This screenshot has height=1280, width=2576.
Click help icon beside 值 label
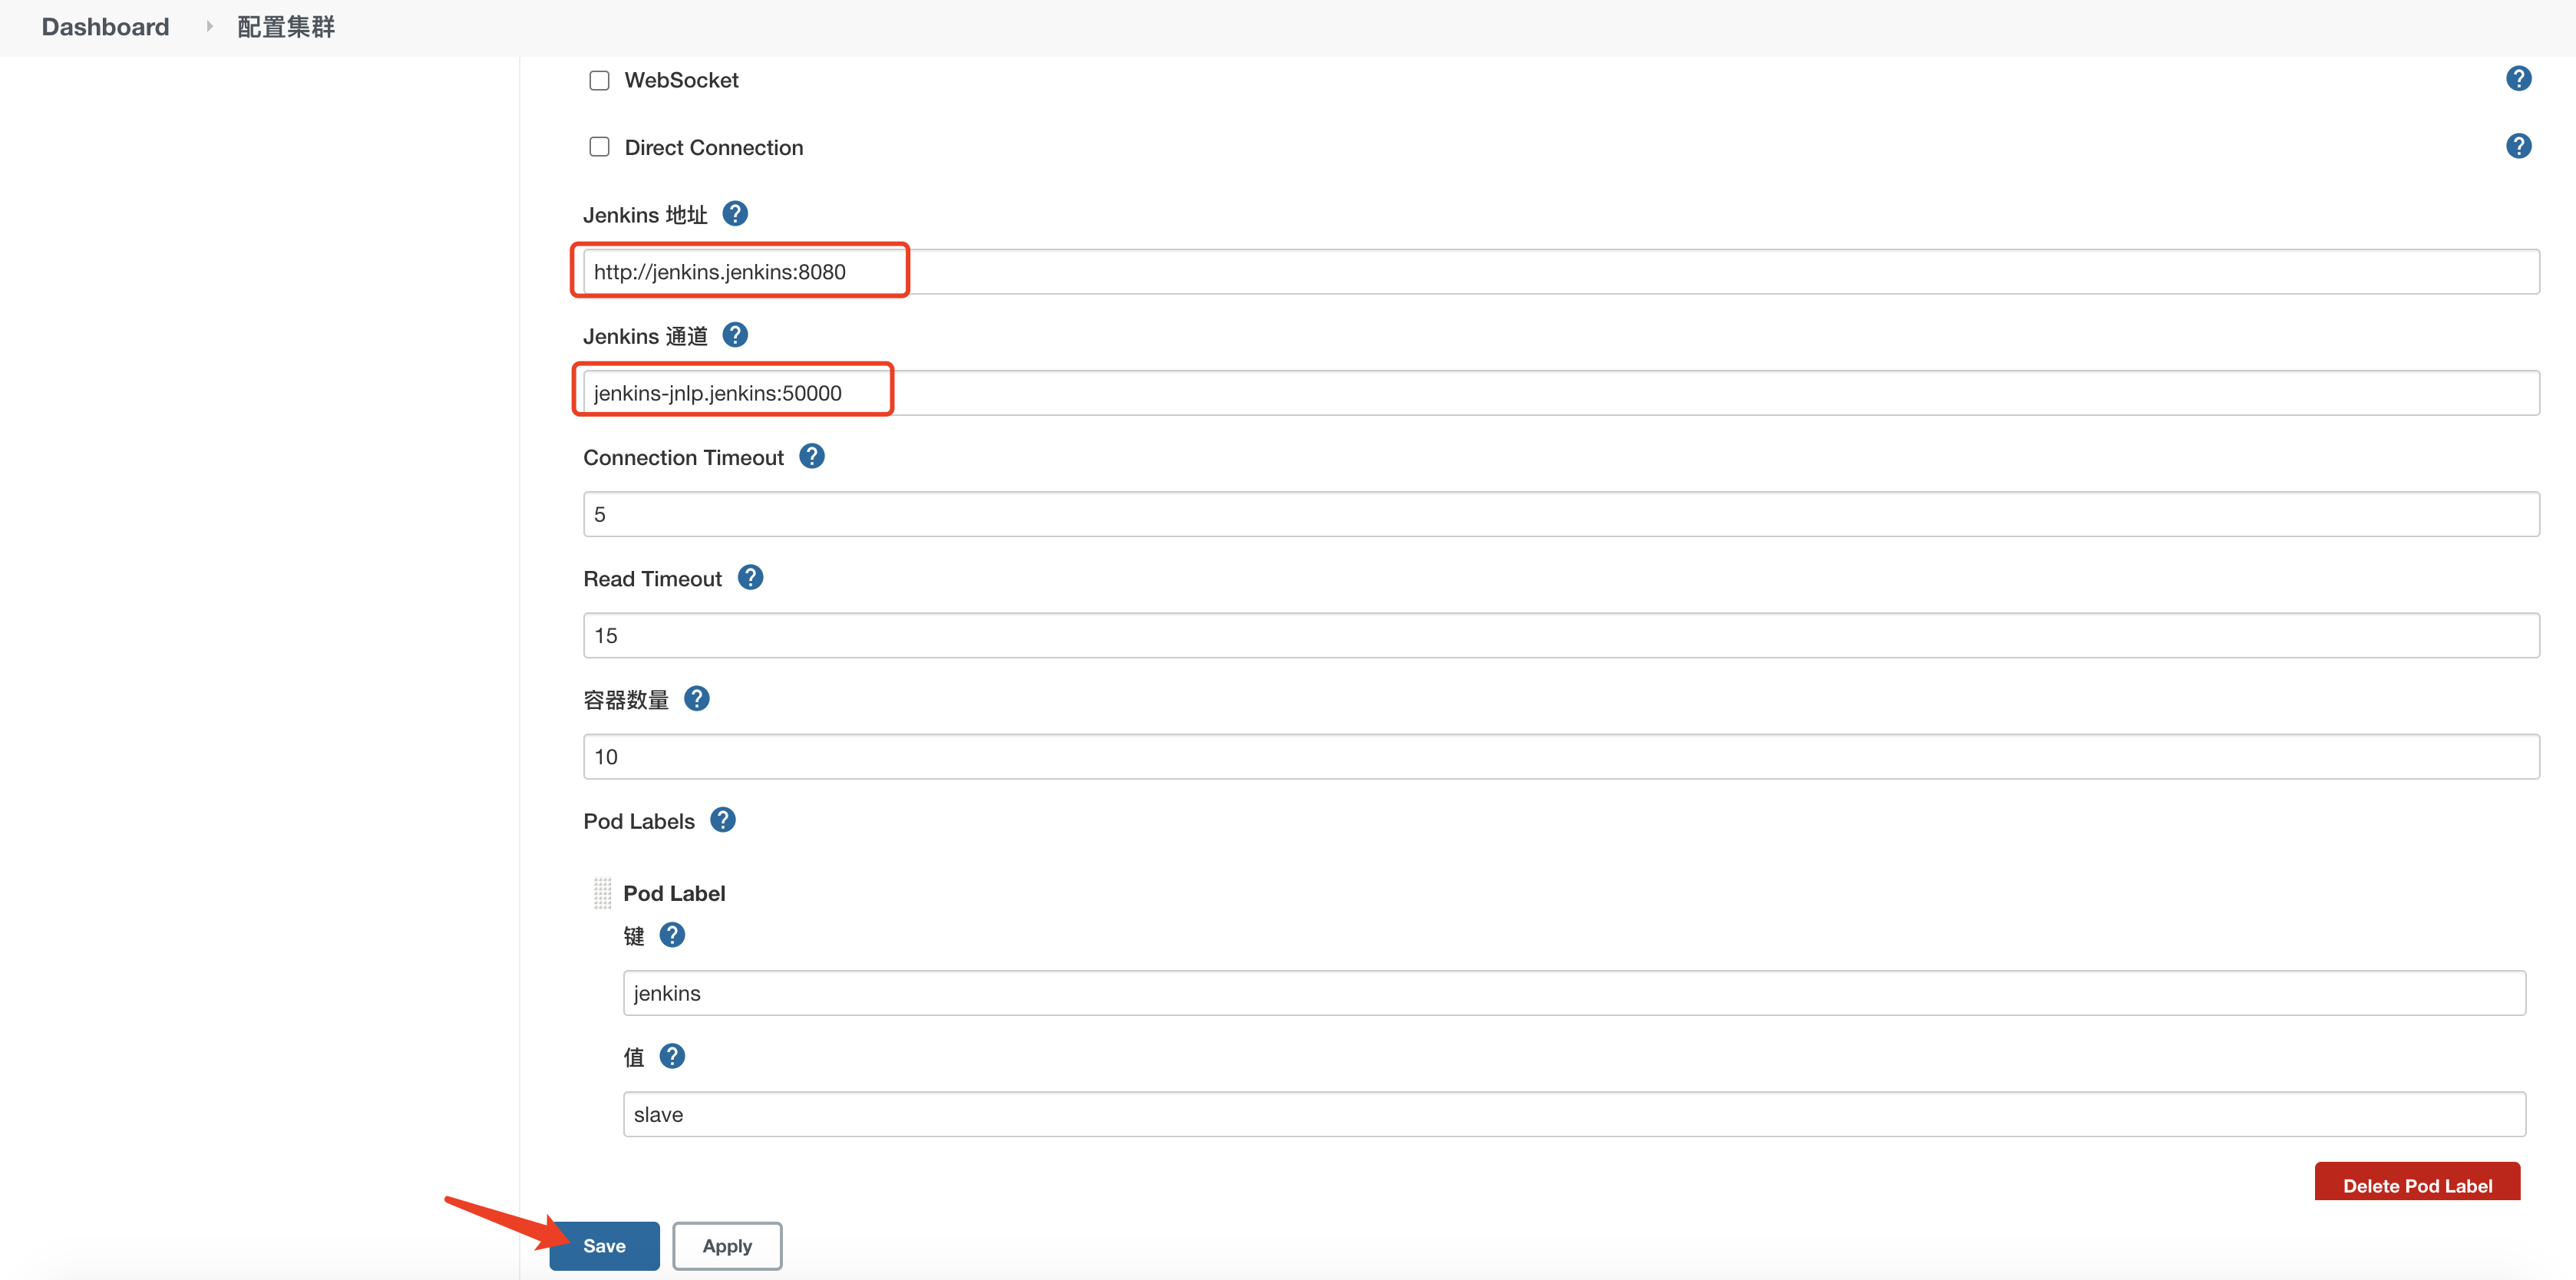click(672, 1056)
